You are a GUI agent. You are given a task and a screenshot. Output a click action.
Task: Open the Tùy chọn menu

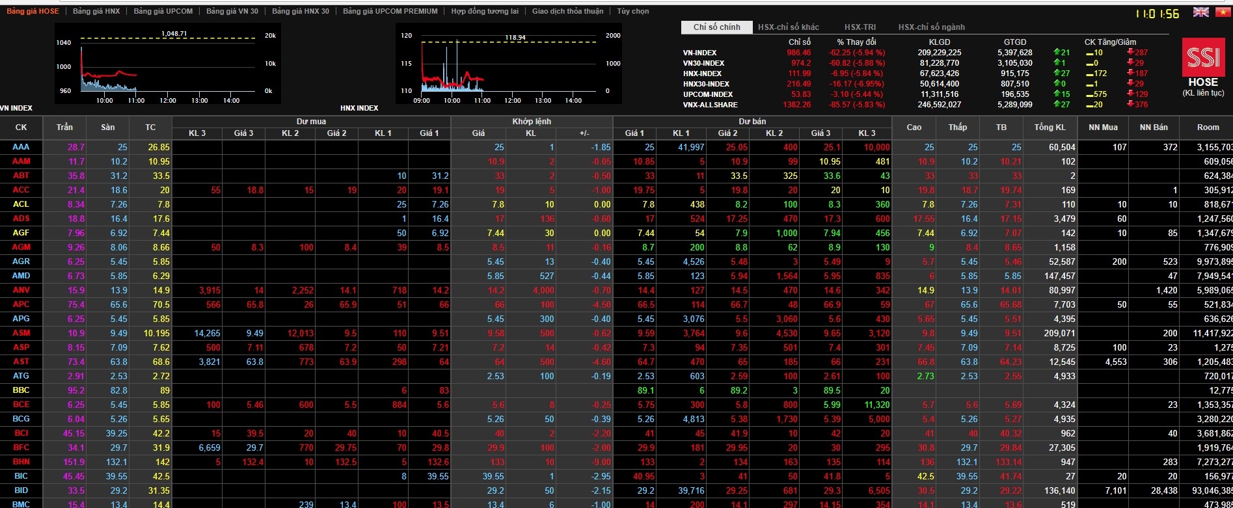[x=632, y=11]
